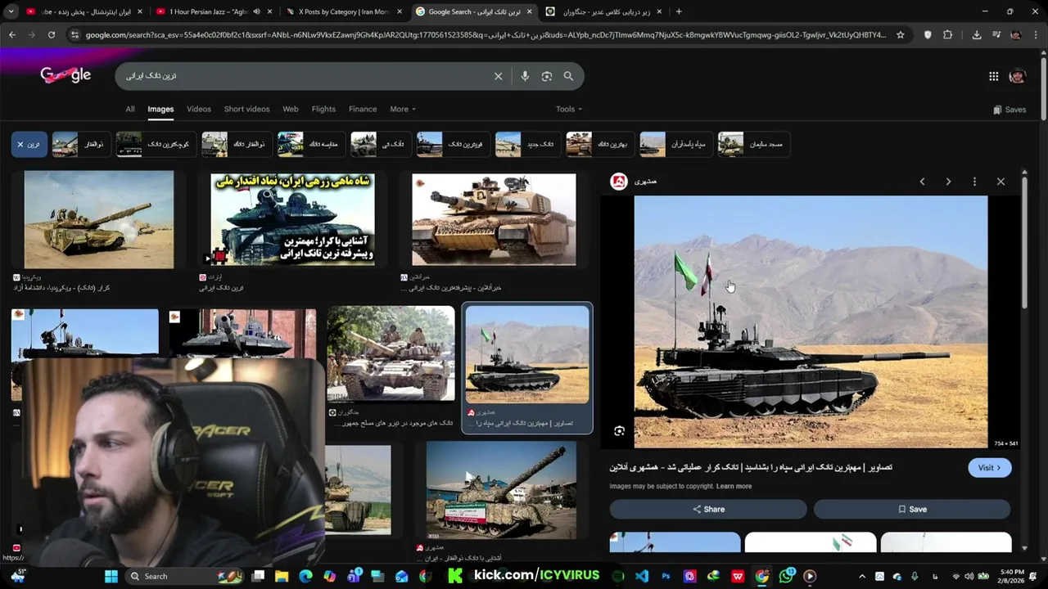This screenshot has height=589, width=1048.
Task: Open Visual Studio Code from the taskbar
Action: pos(642,576)
